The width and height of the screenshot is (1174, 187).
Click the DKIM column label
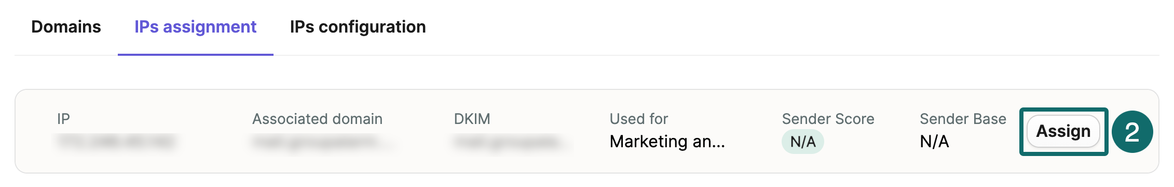pyautogui.click(x=472, y=119)
